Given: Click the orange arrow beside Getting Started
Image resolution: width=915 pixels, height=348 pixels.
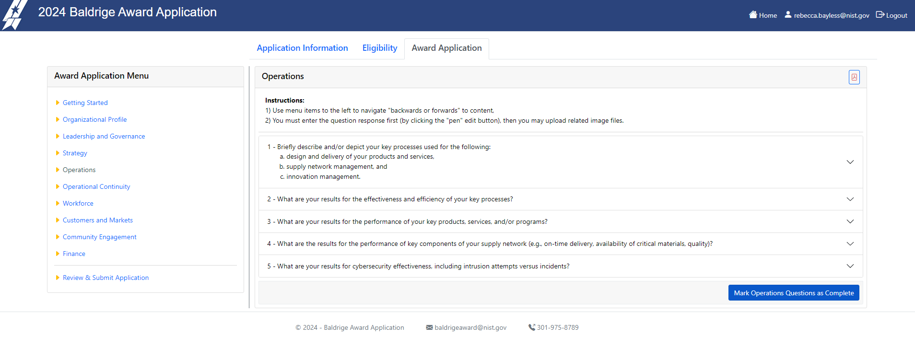Looking at the screenshot, I should pyautogui.click(x=58, y=103).
